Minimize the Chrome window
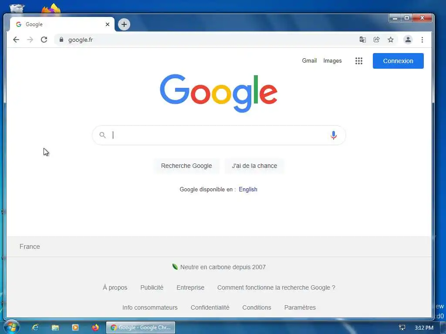 point(395,18)
